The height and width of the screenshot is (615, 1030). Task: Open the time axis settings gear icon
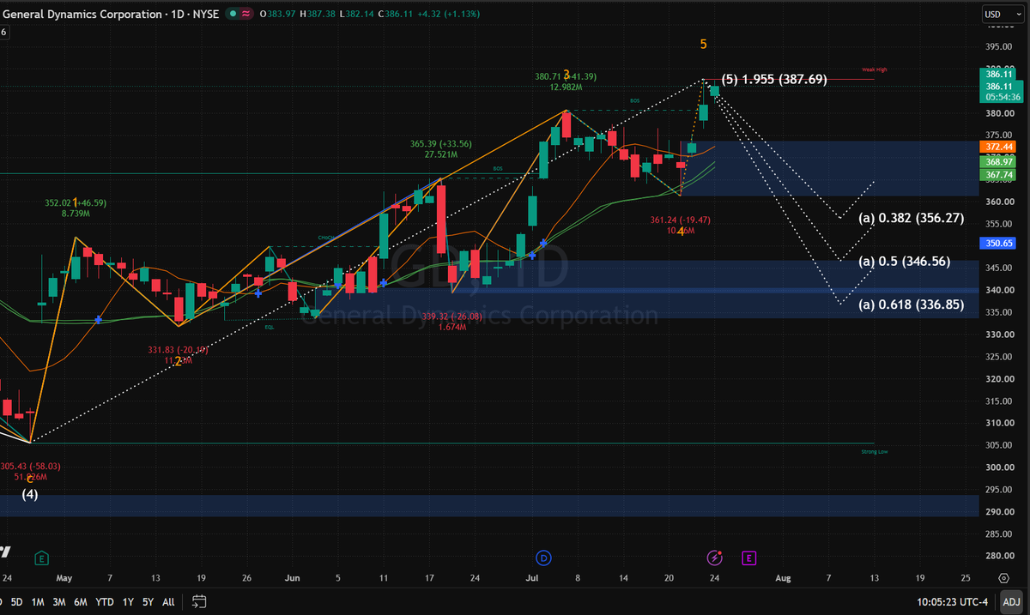pyautogui.click(x=1003, y=579)
